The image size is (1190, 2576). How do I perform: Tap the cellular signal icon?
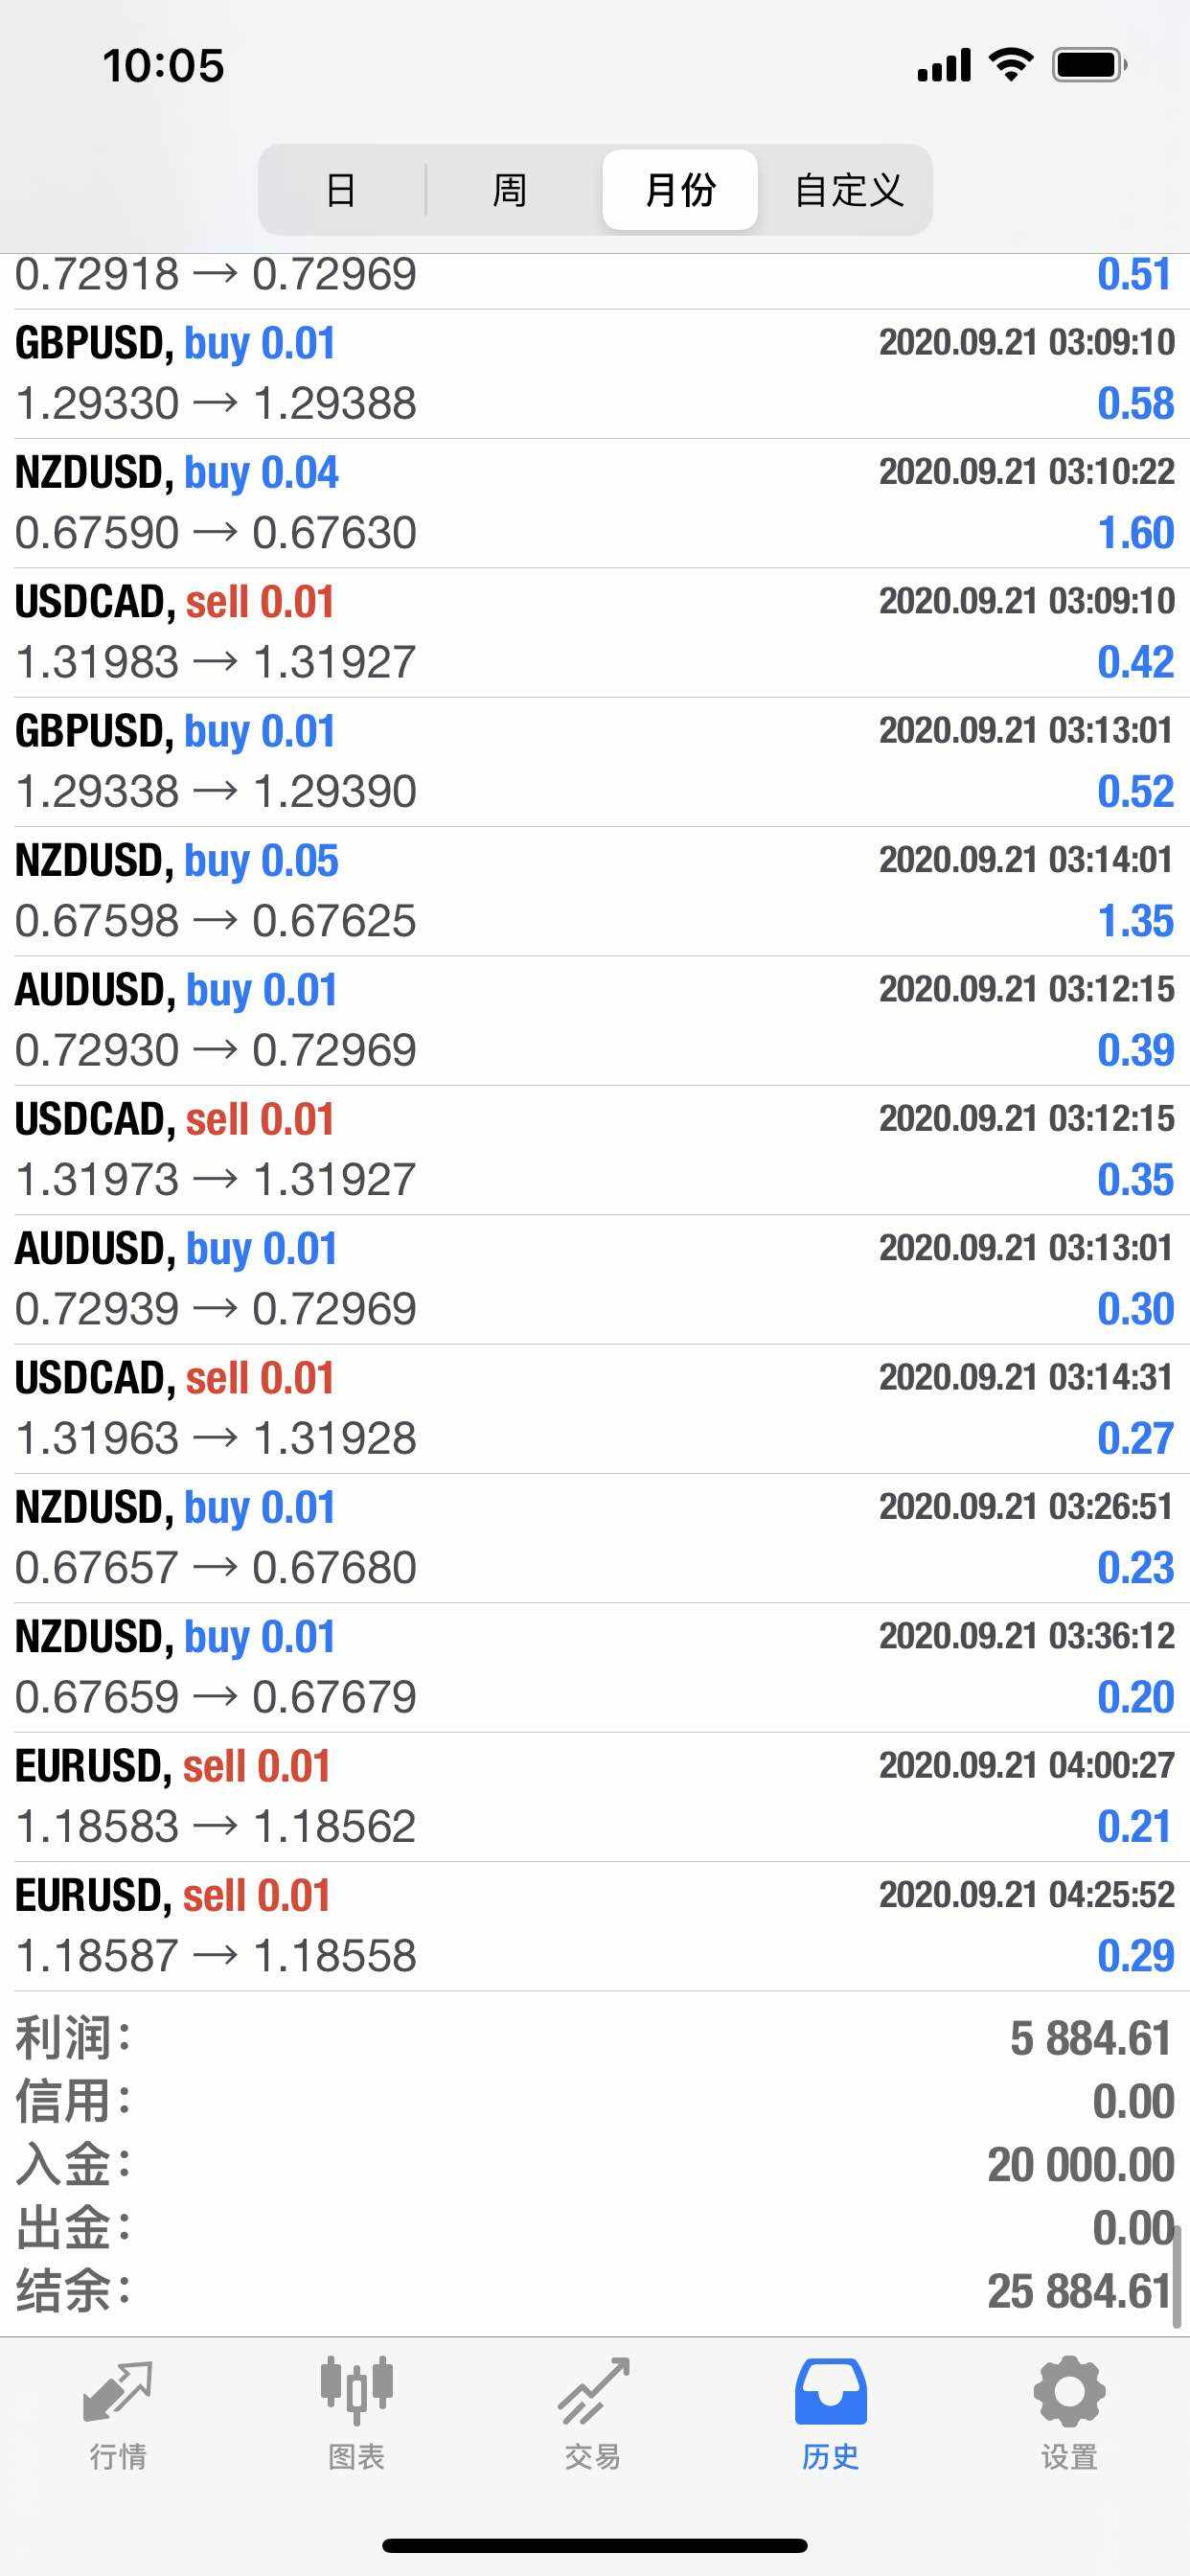(944, 65)
